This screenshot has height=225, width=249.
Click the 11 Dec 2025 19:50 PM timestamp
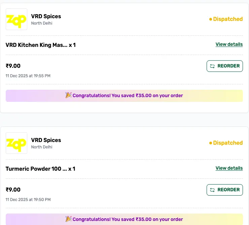tap(28, 200)
